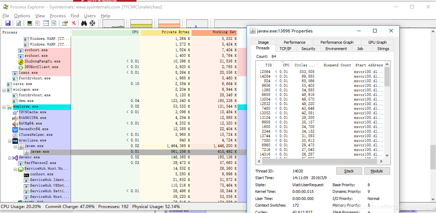Image resolution: width=436 pixels, height=213 pixels.
Task: Open System Information from the toolbar
Action: pos(30,23)
